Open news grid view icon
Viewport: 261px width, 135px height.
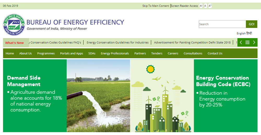247,42
